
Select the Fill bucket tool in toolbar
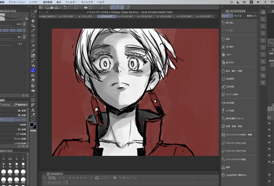(33, 90)
